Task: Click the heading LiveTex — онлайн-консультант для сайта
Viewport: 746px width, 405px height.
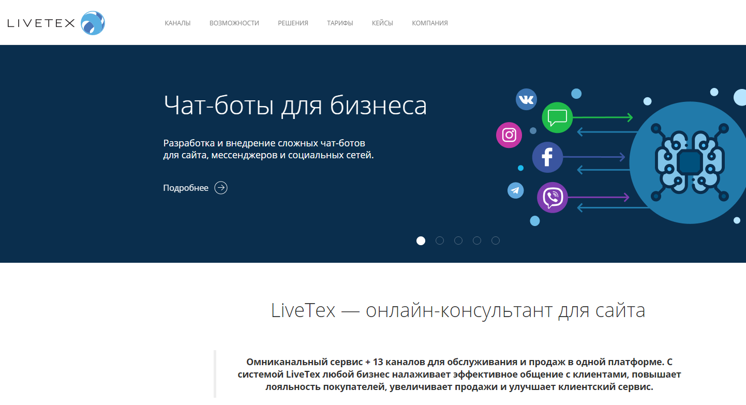Action: click(x=458, y=310)
